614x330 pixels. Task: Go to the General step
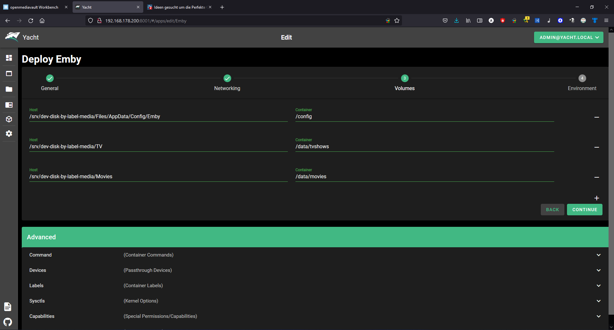tap(50, 83)
